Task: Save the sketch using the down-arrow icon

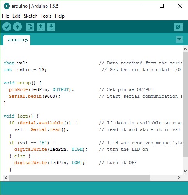Action: click(x=51, y=27)
